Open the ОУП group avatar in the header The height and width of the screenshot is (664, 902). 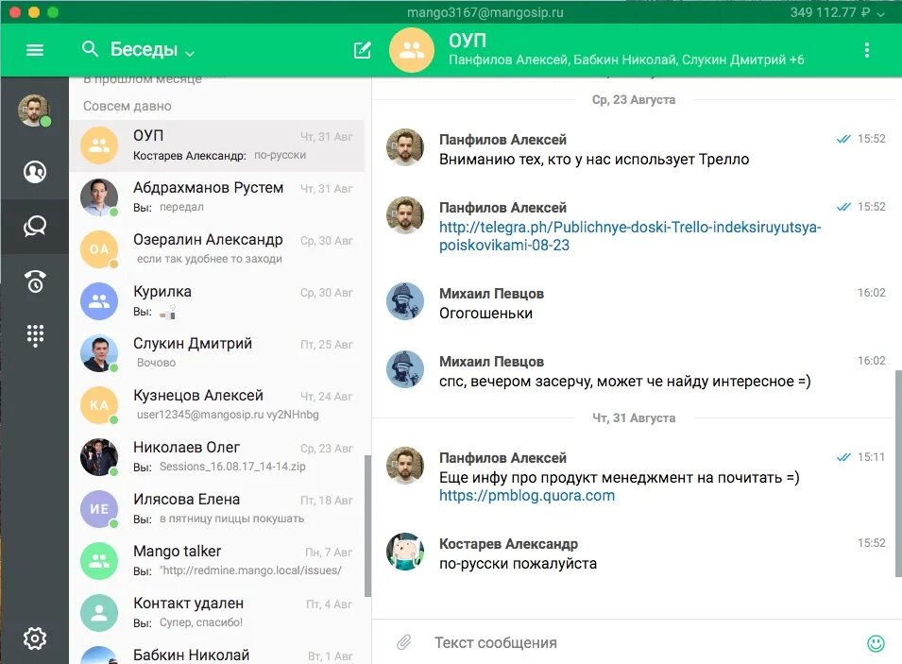tap(411, 50)
